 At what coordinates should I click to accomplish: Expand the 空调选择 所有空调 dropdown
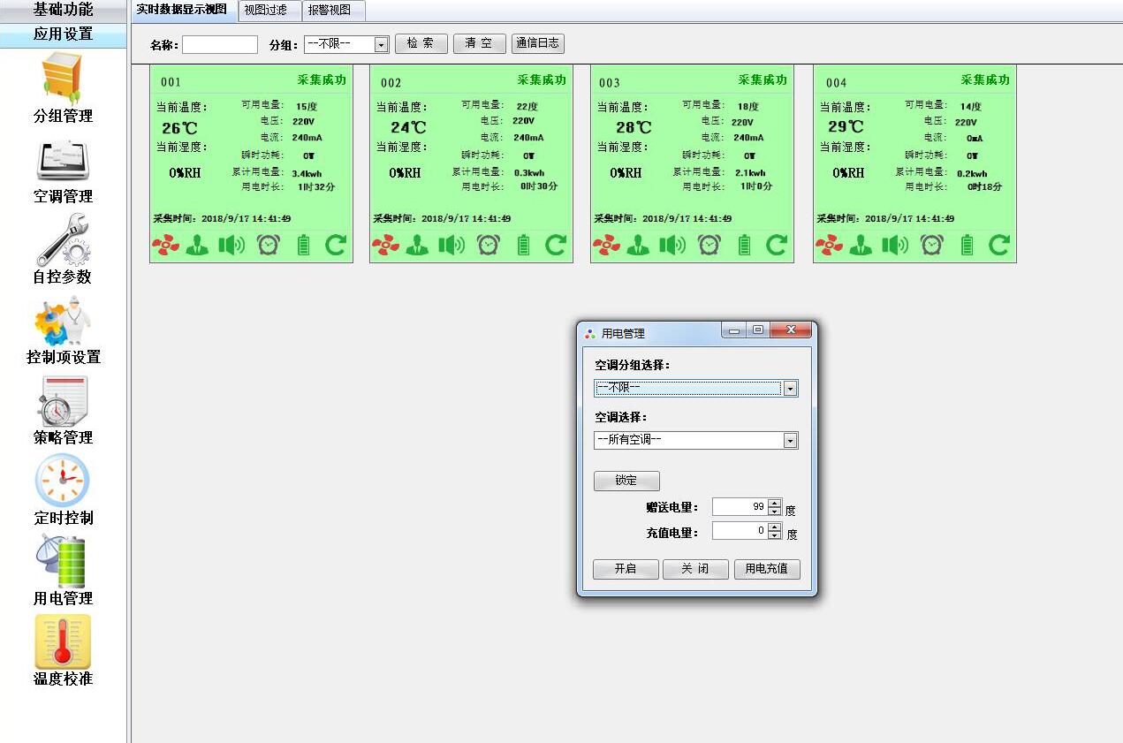coord(789,440)
